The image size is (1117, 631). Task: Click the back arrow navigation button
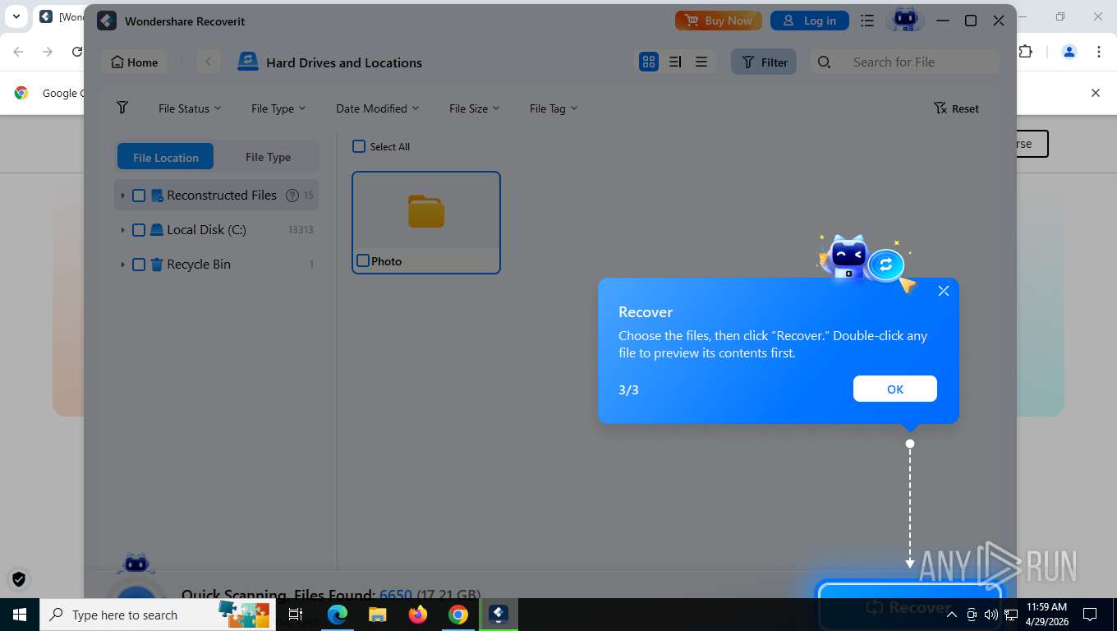tap(209, 62)
